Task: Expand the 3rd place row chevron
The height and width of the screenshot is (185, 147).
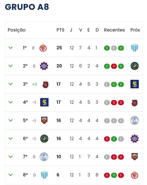Action: 10,84
